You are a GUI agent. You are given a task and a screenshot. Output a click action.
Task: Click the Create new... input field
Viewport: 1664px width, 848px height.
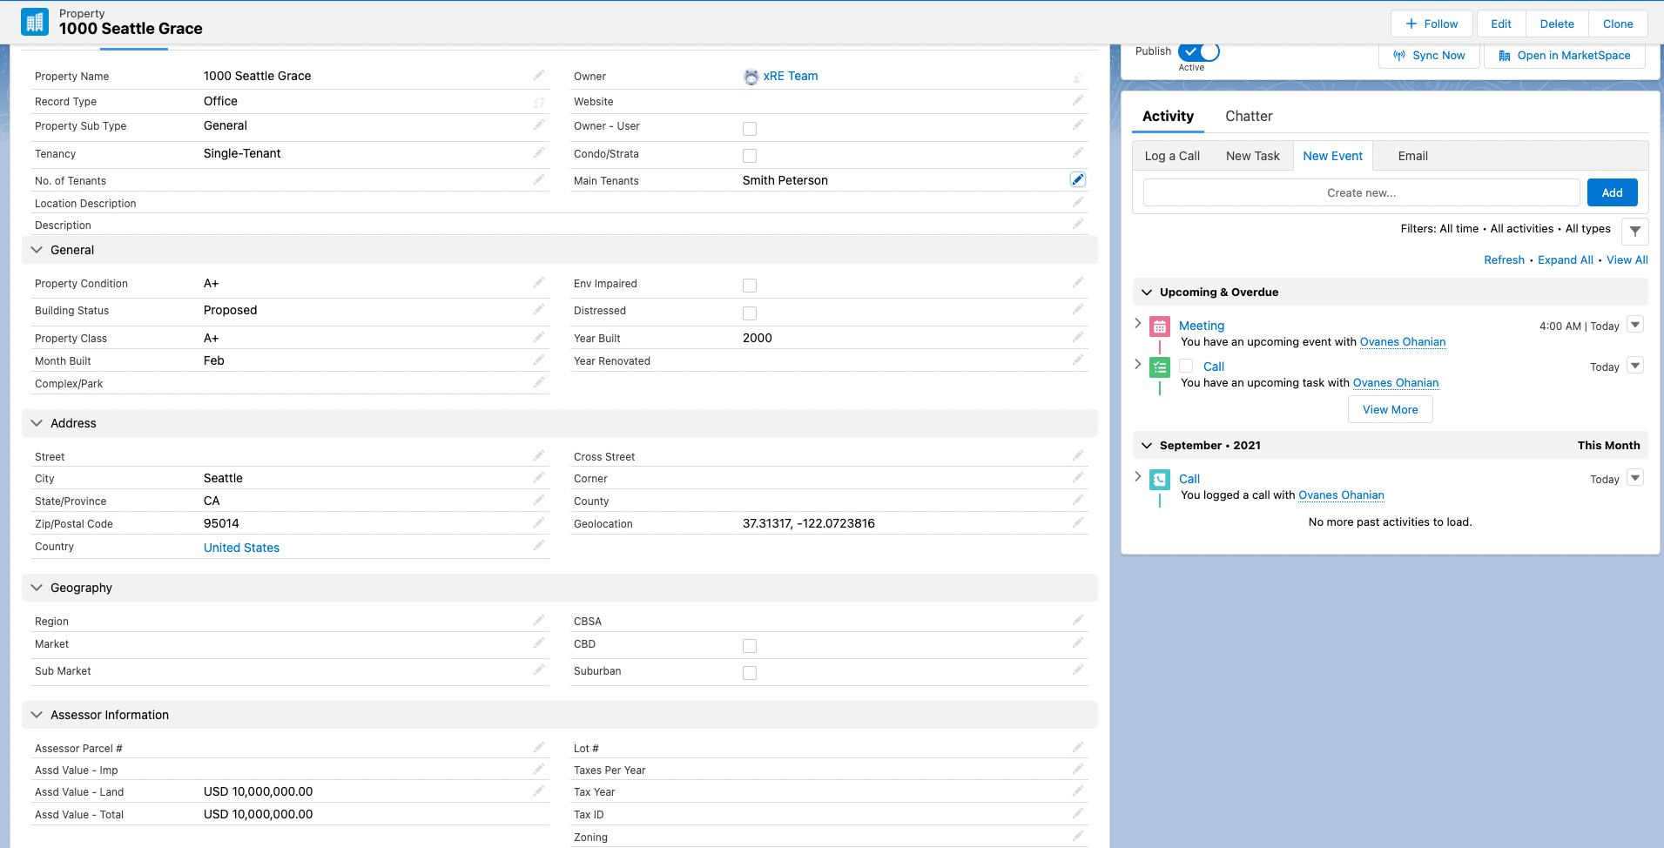[1361, 192]
